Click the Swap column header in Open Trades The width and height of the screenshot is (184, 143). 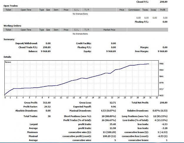(153, 10)
